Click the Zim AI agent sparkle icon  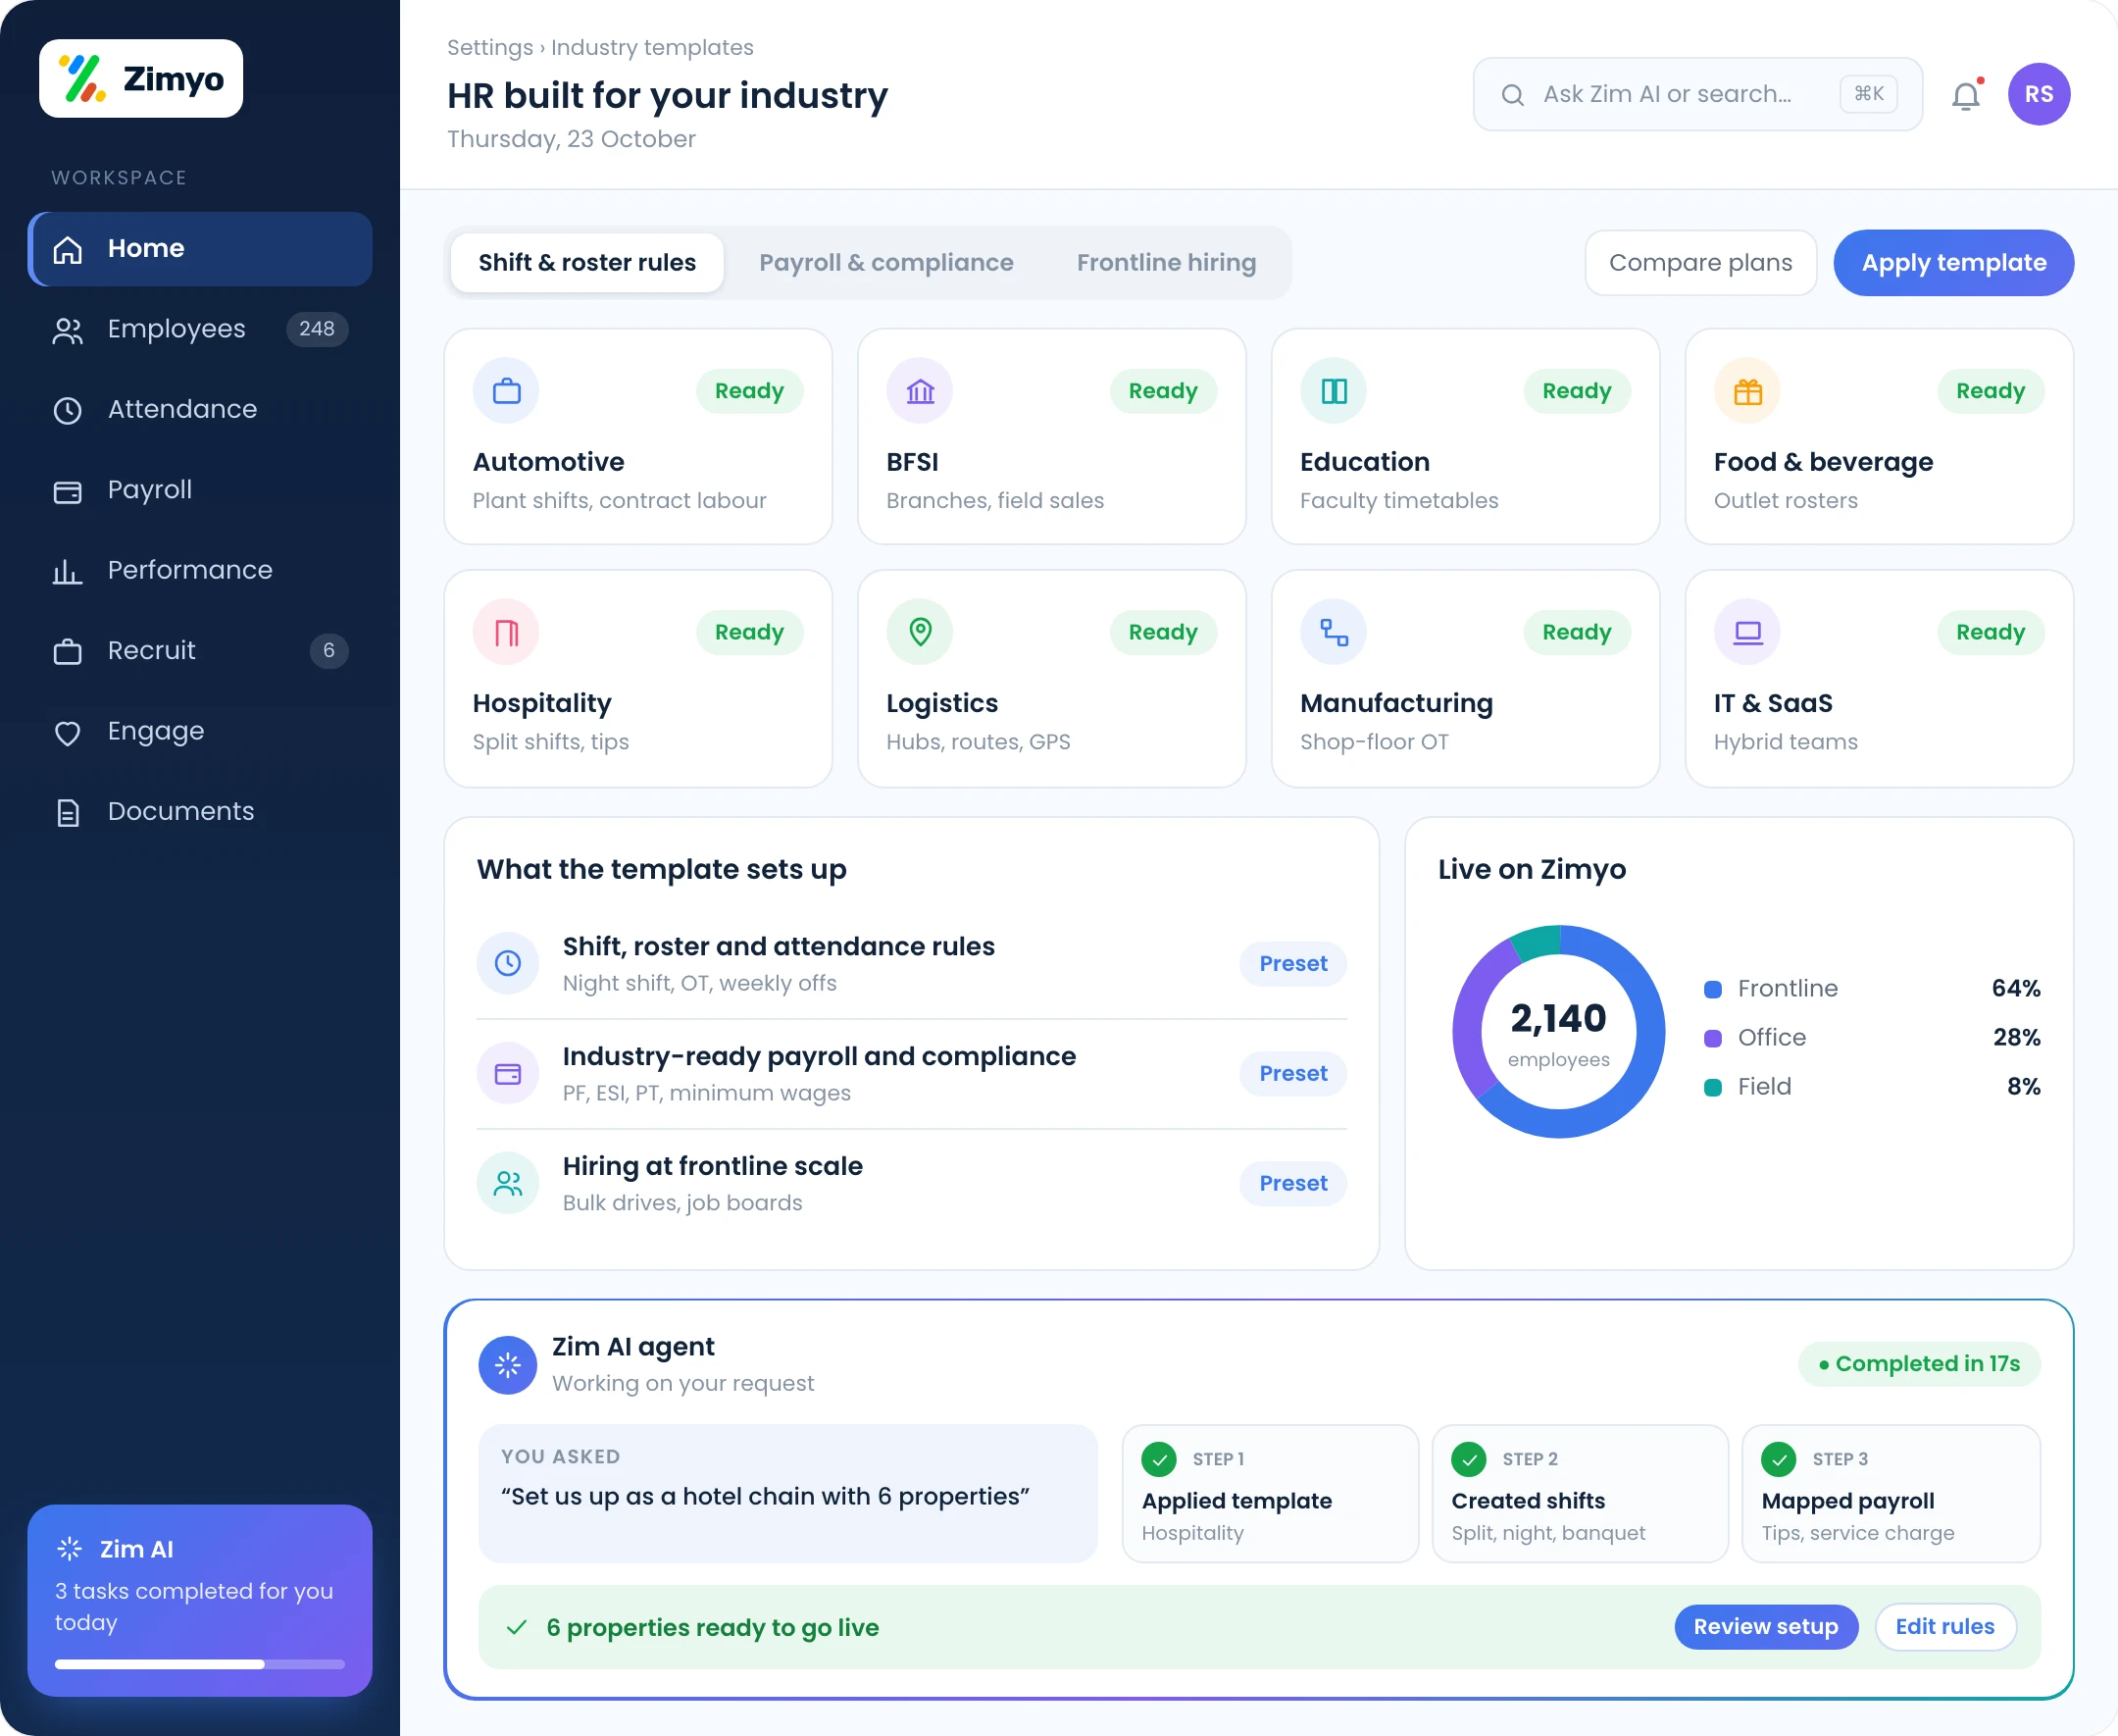pos(508,1365)
